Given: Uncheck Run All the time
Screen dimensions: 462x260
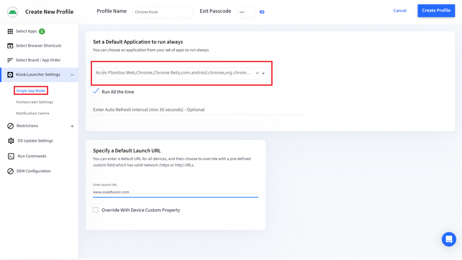Looking at the screenshot, I should pyautogui.click(x=96, y=91).
